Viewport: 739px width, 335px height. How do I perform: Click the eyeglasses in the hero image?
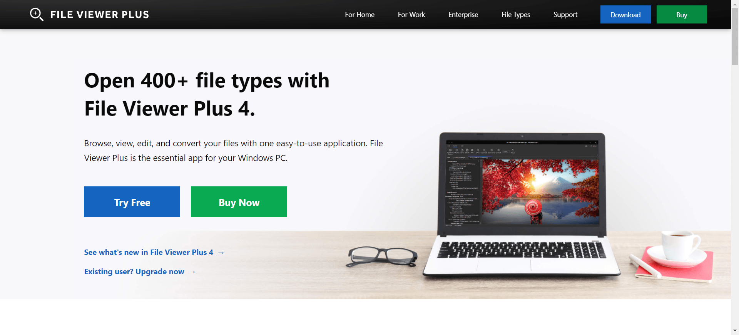click(x=381, y=256)
